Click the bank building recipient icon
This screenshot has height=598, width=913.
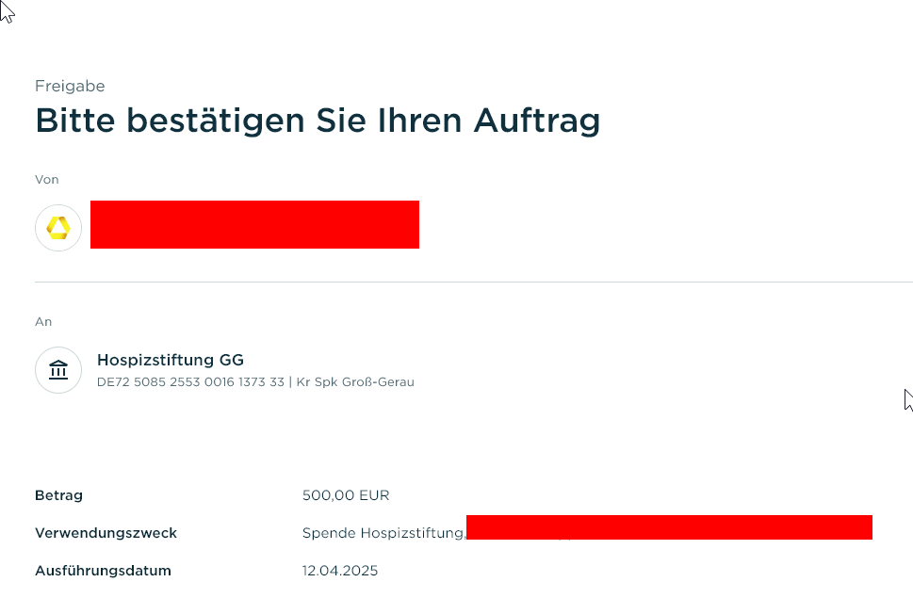pos(58,370)
